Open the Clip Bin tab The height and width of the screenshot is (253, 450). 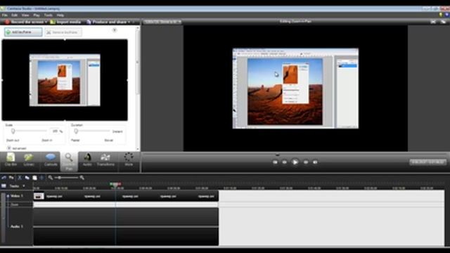pos(11,160)
